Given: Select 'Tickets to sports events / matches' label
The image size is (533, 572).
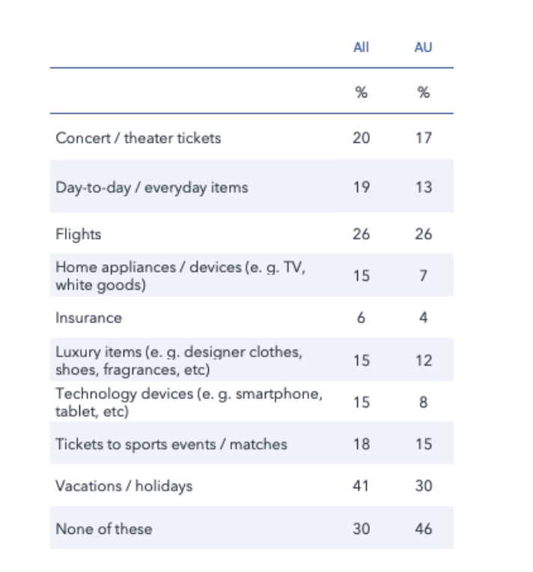Looking at the screenshot, I should point(171,444).
